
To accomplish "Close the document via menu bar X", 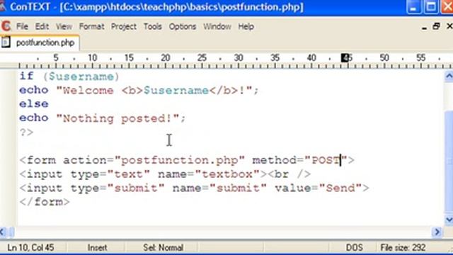I will click(449, 26).
